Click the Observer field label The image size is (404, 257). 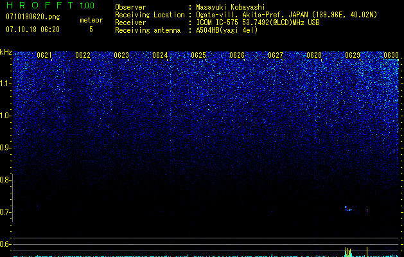130,7
